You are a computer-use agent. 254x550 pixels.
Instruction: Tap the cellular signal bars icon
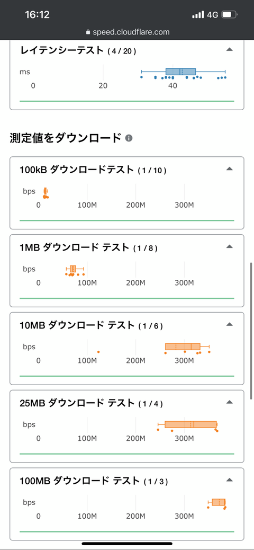[198, 15]
